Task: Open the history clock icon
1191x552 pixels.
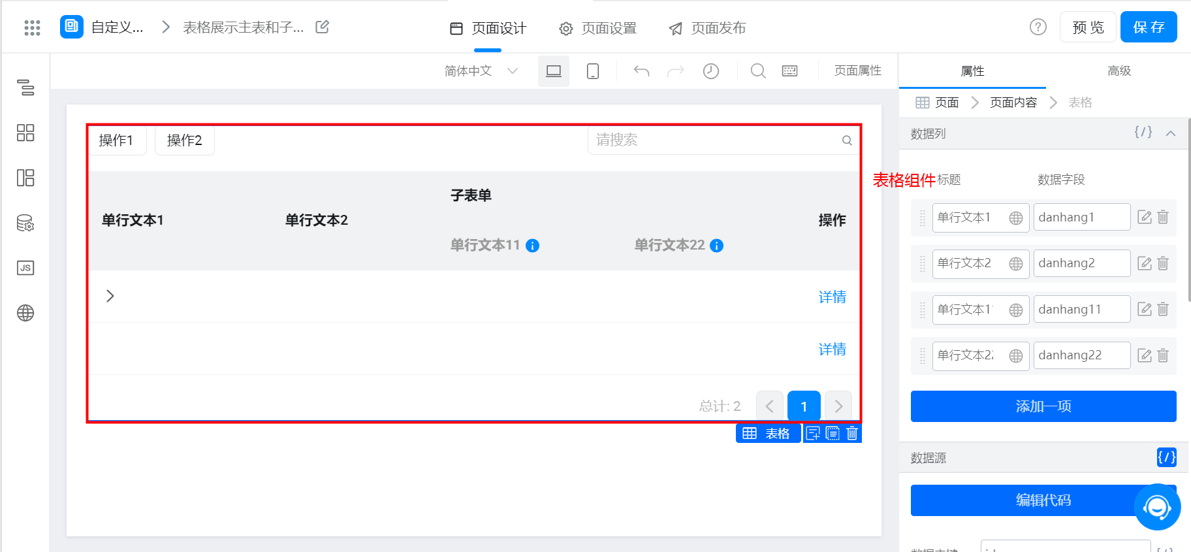Action: coord(711,71)
